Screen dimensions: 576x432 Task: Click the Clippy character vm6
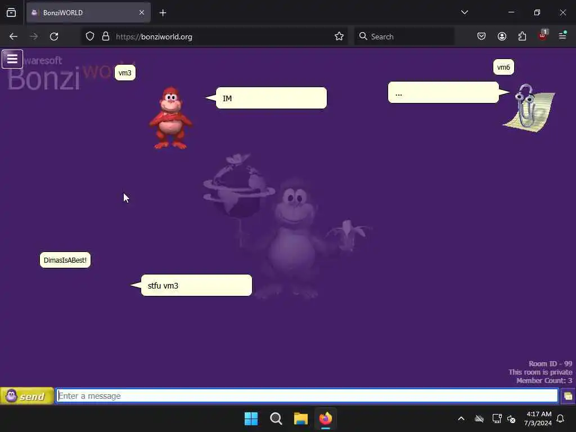pyautogui.click(x=529, y=108)
